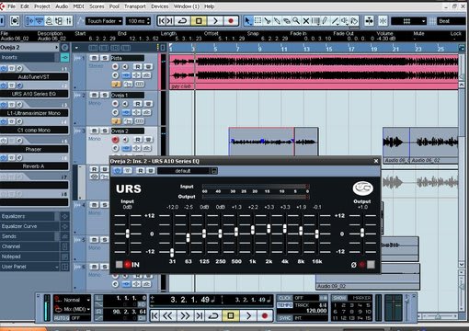Expand the Notepad inspector section
Viewport: 469px width, 331px height.
29,257
